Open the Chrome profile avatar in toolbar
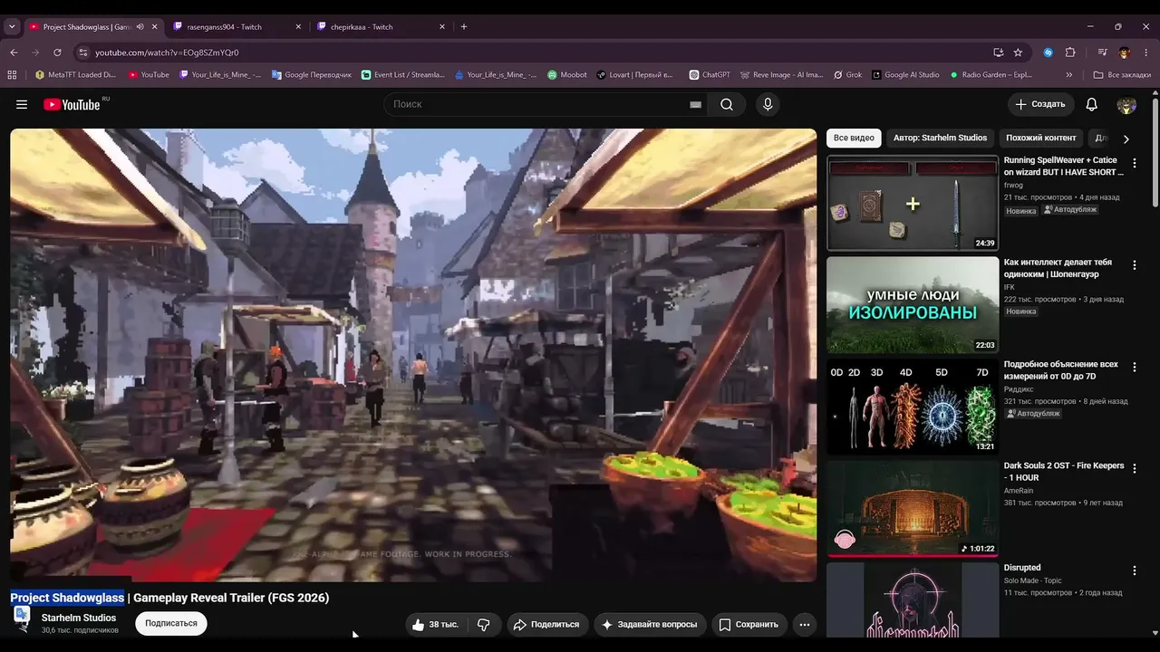Viewport: 1160px width, 652px height. click(1125, 53)
